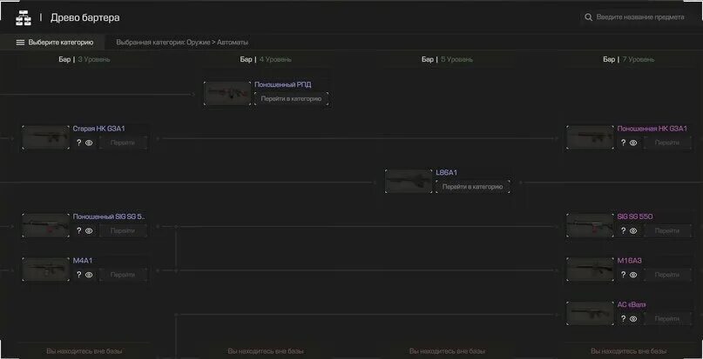Toggle eye icon for Поношенный SIG SG 5..
Image resolution: width=703 pixels, height=359 pixels.
[89, 231]
